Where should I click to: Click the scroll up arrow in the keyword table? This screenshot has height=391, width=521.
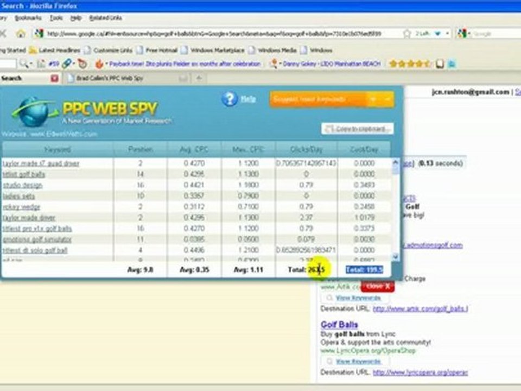(x=396, y=162)
